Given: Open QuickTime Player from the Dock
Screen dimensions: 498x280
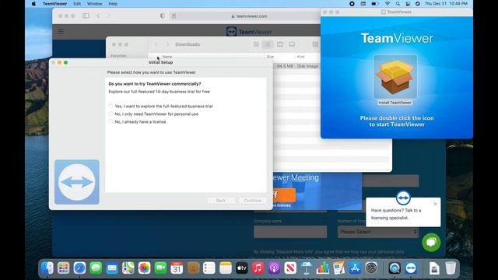Looking at the screenshot, I should click(x=395, y=268).
